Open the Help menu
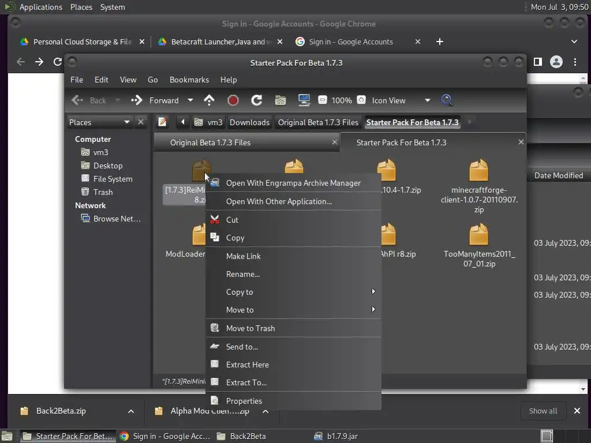Image resolution: width=591 pixels, height=443 pixels. [229, 80]
